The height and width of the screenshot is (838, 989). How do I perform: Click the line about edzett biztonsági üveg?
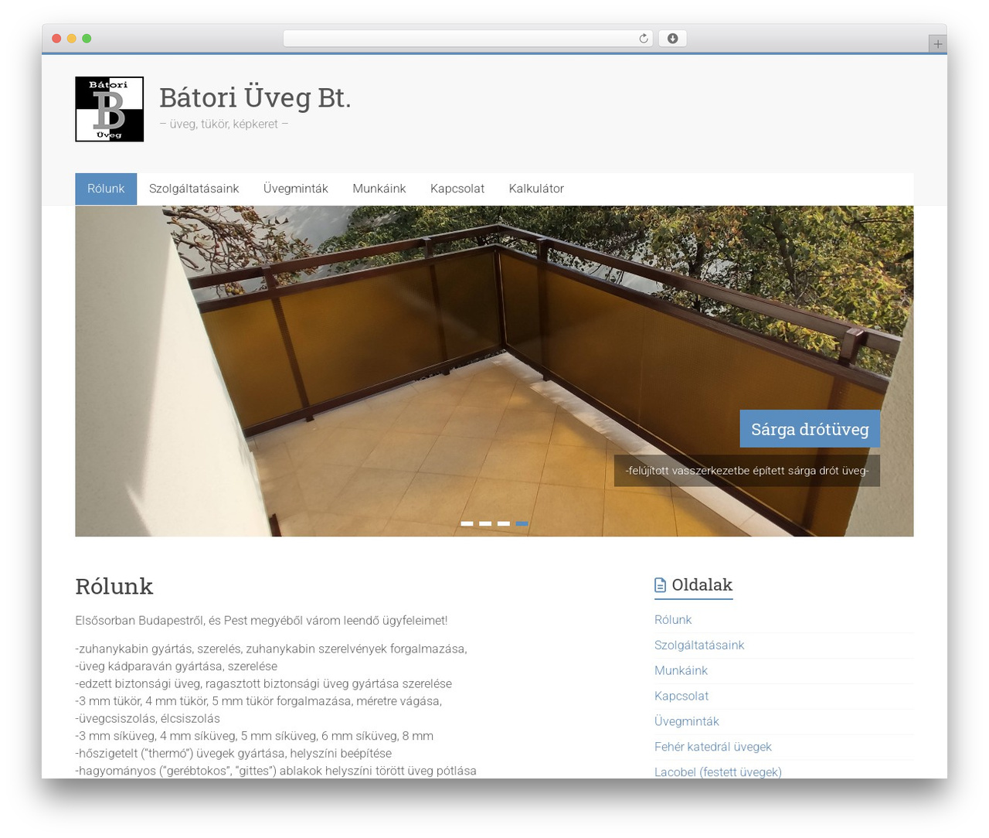pyautogui.click(x=263, y=684)
